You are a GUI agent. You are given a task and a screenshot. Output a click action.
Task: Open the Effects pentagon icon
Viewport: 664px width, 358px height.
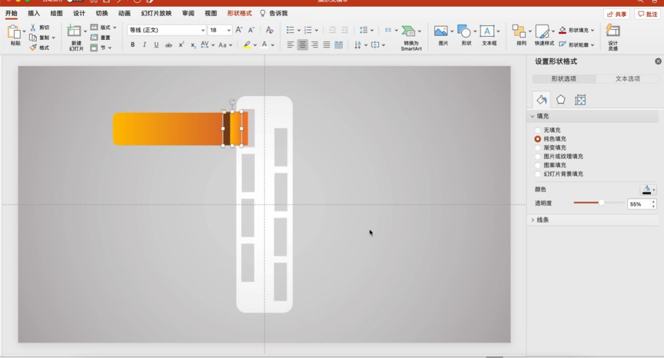tap(561, 100)
